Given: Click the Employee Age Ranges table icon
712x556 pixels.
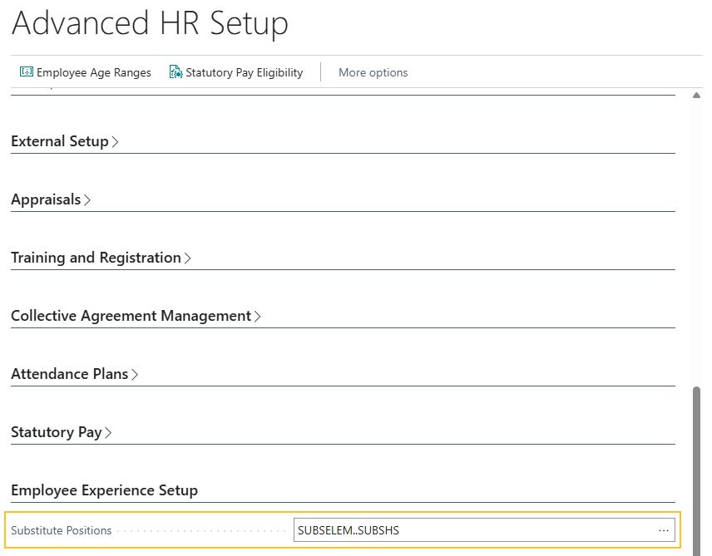Looking at the screenshot, I should coord(25,72).
